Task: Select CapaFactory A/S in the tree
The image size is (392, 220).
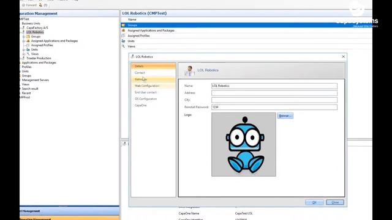Action: 37,28
